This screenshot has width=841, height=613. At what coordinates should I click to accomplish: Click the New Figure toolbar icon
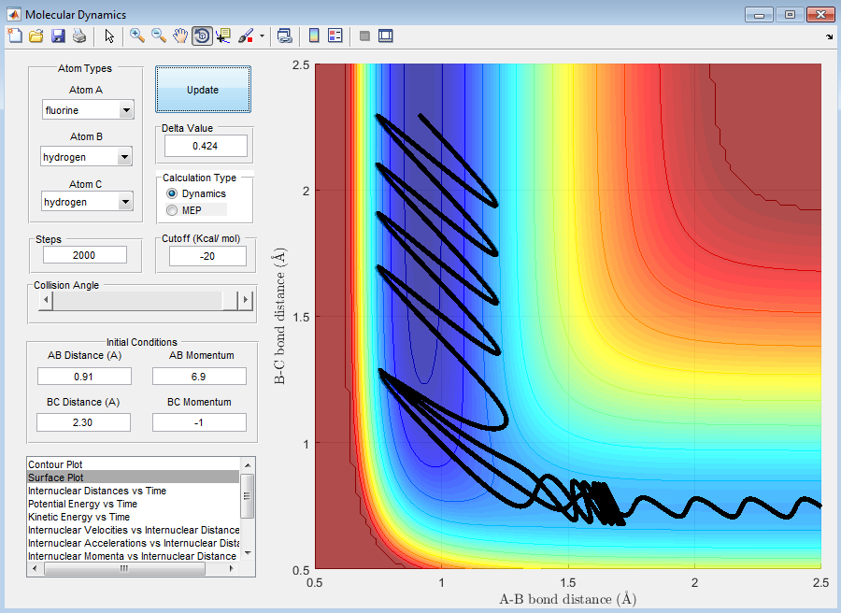[15, 36]
